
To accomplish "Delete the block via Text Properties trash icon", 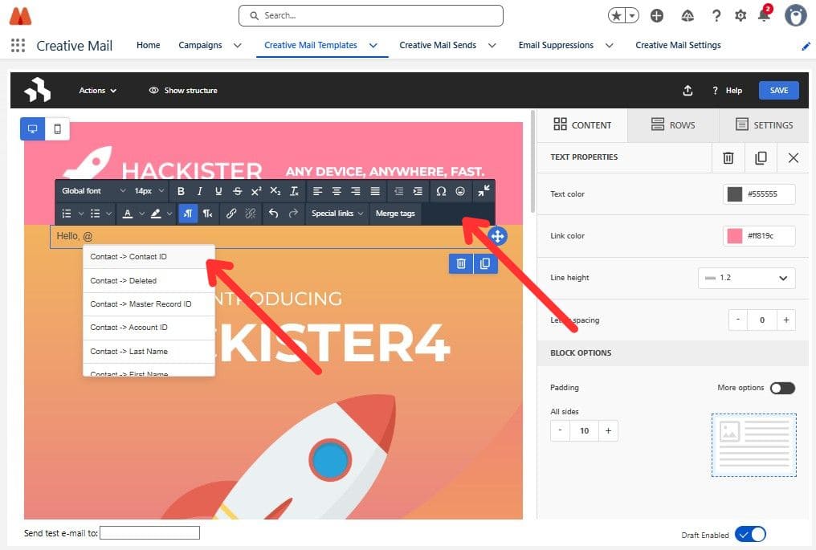I will [728, 157].
